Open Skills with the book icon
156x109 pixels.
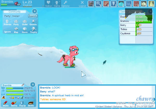tap(31, 104)
